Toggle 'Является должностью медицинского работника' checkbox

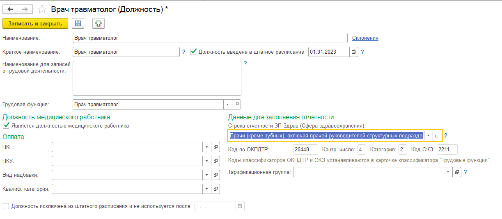[6, 126]
